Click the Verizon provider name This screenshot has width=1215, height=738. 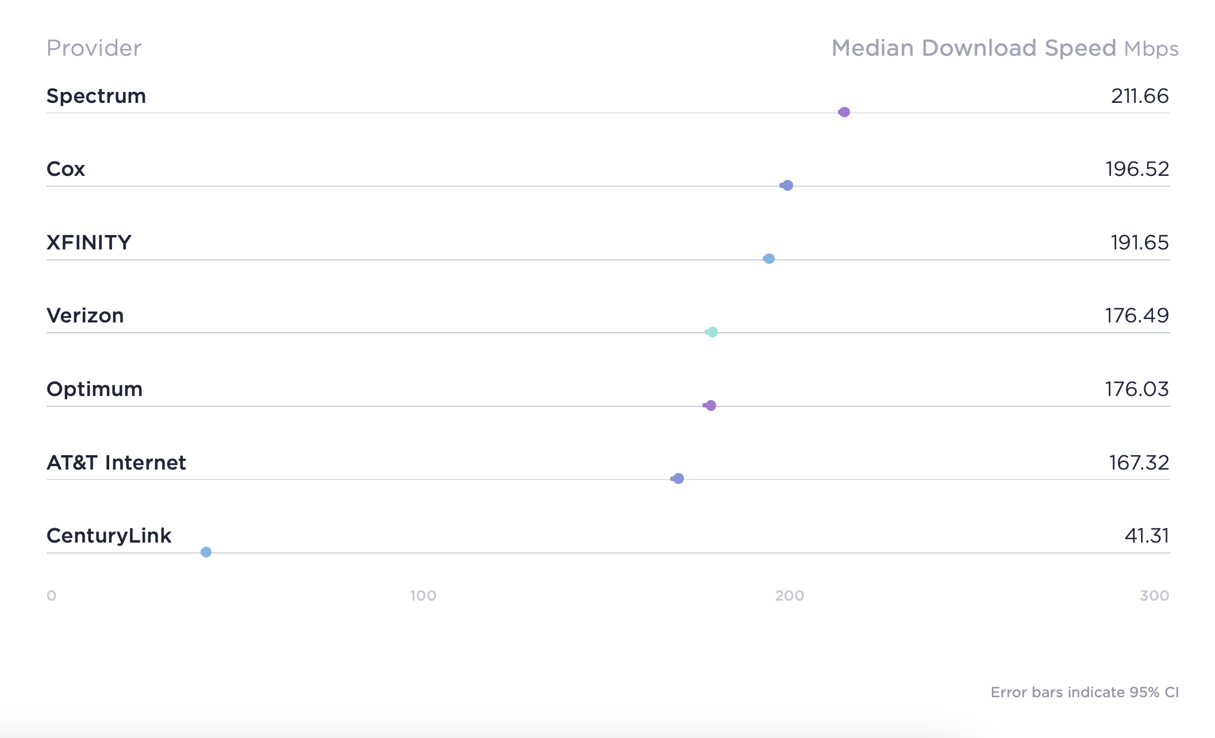[85, 316]
